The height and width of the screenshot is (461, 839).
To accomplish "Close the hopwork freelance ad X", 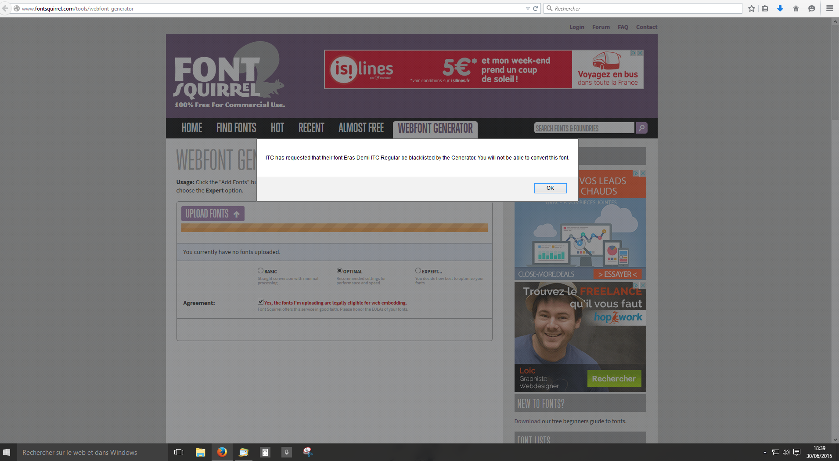I will coord(643,286).
